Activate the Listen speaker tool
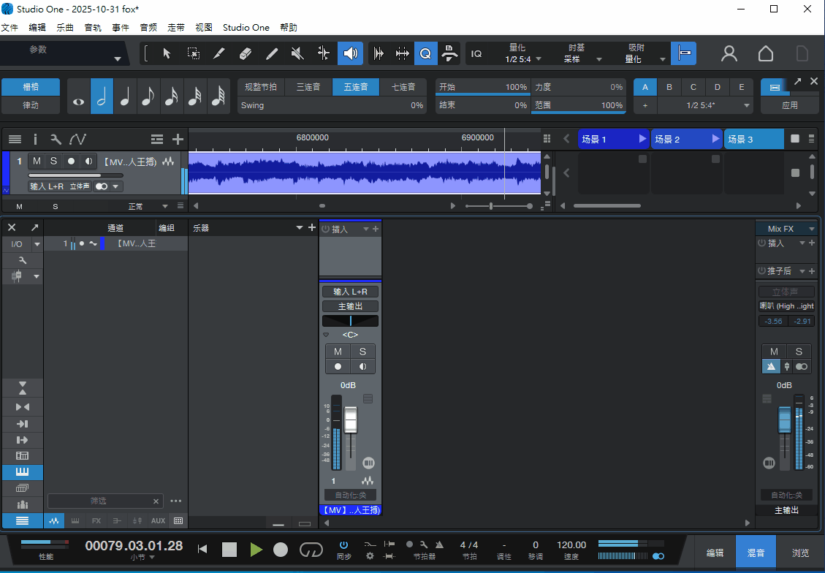The height and width of the screenshot is (573, 825). point(350,53)
